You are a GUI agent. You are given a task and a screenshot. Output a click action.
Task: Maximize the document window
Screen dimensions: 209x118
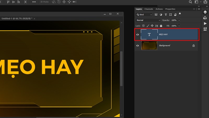pyautogui.click(x=110, y=14)
